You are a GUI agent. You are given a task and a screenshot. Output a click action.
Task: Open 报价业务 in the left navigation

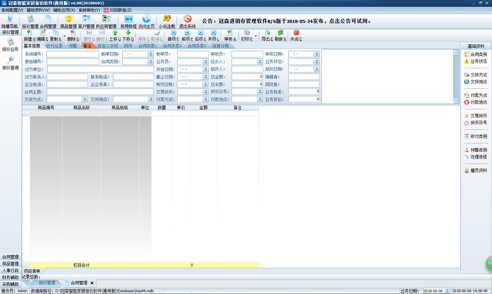pos(11,45)
